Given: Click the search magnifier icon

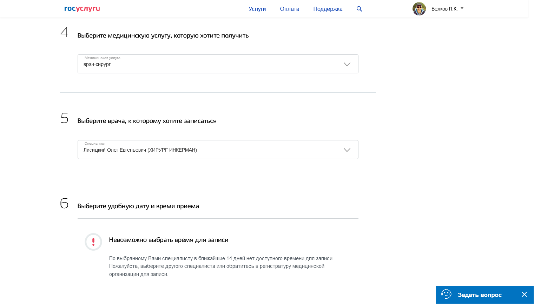Looking at the screenshot, I should [359, 9].
